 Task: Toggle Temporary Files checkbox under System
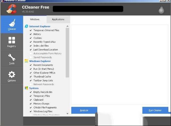[x=31, y=96]
